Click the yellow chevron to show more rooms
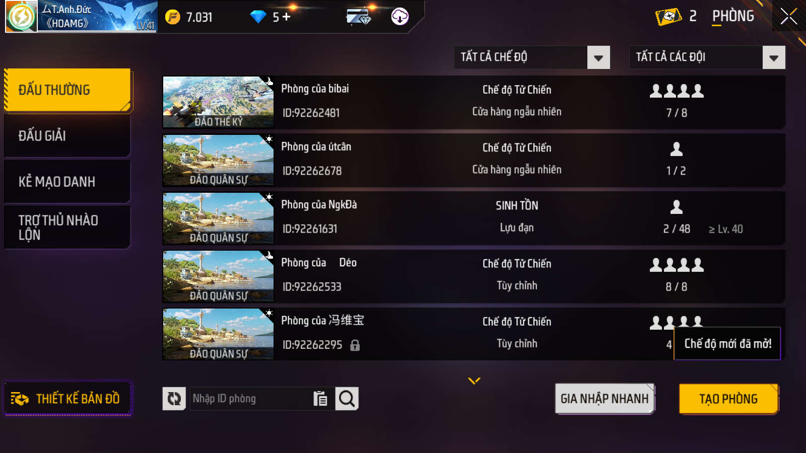Image resolution: width=806 pixels, height=453 pixels. (x=474, y=381)
